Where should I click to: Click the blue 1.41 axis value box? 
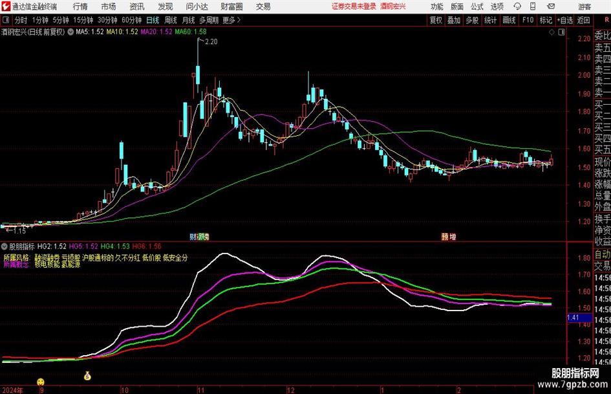pos(579,318)
